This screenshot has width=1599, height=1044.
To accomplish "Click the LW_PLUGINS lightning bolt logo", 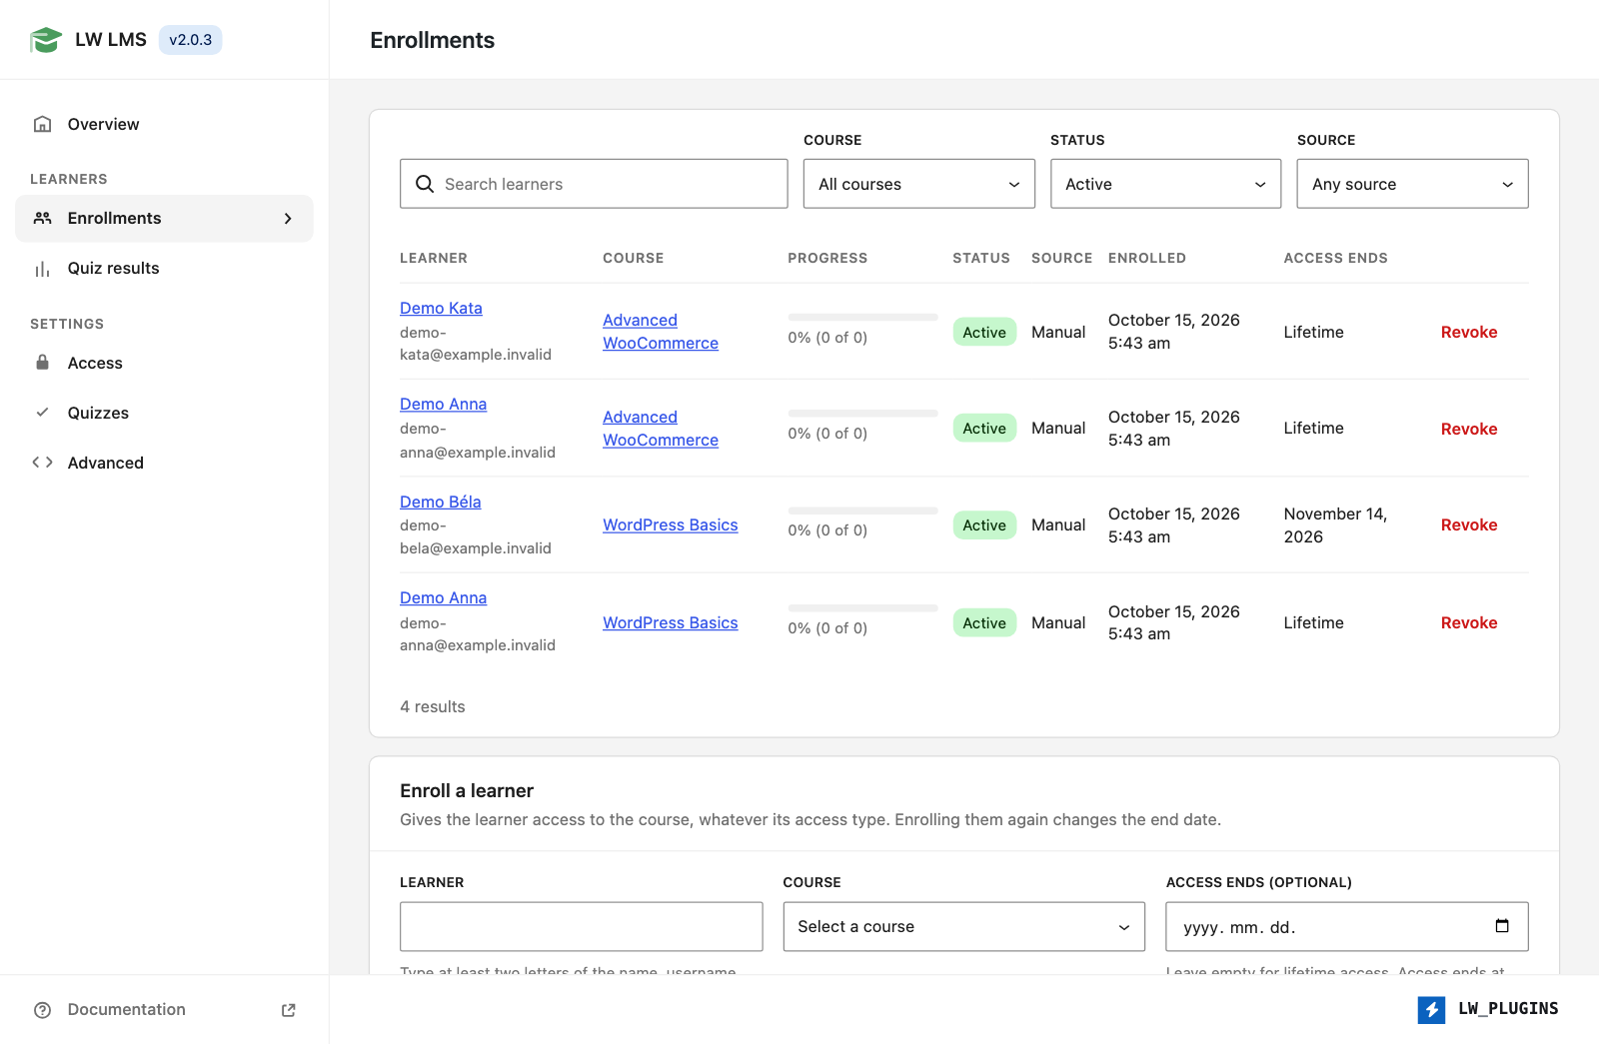I will click(x=1431, y=1009).
